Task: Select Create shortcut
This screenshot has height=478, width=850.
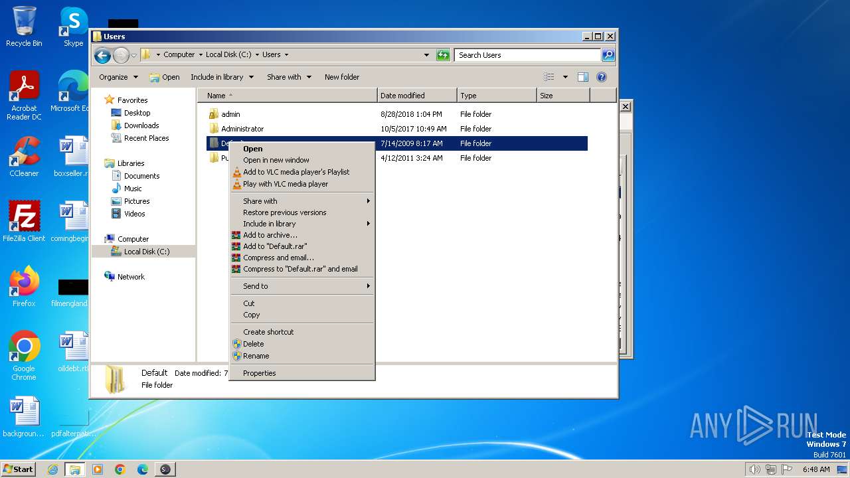Action: [302, 332]
